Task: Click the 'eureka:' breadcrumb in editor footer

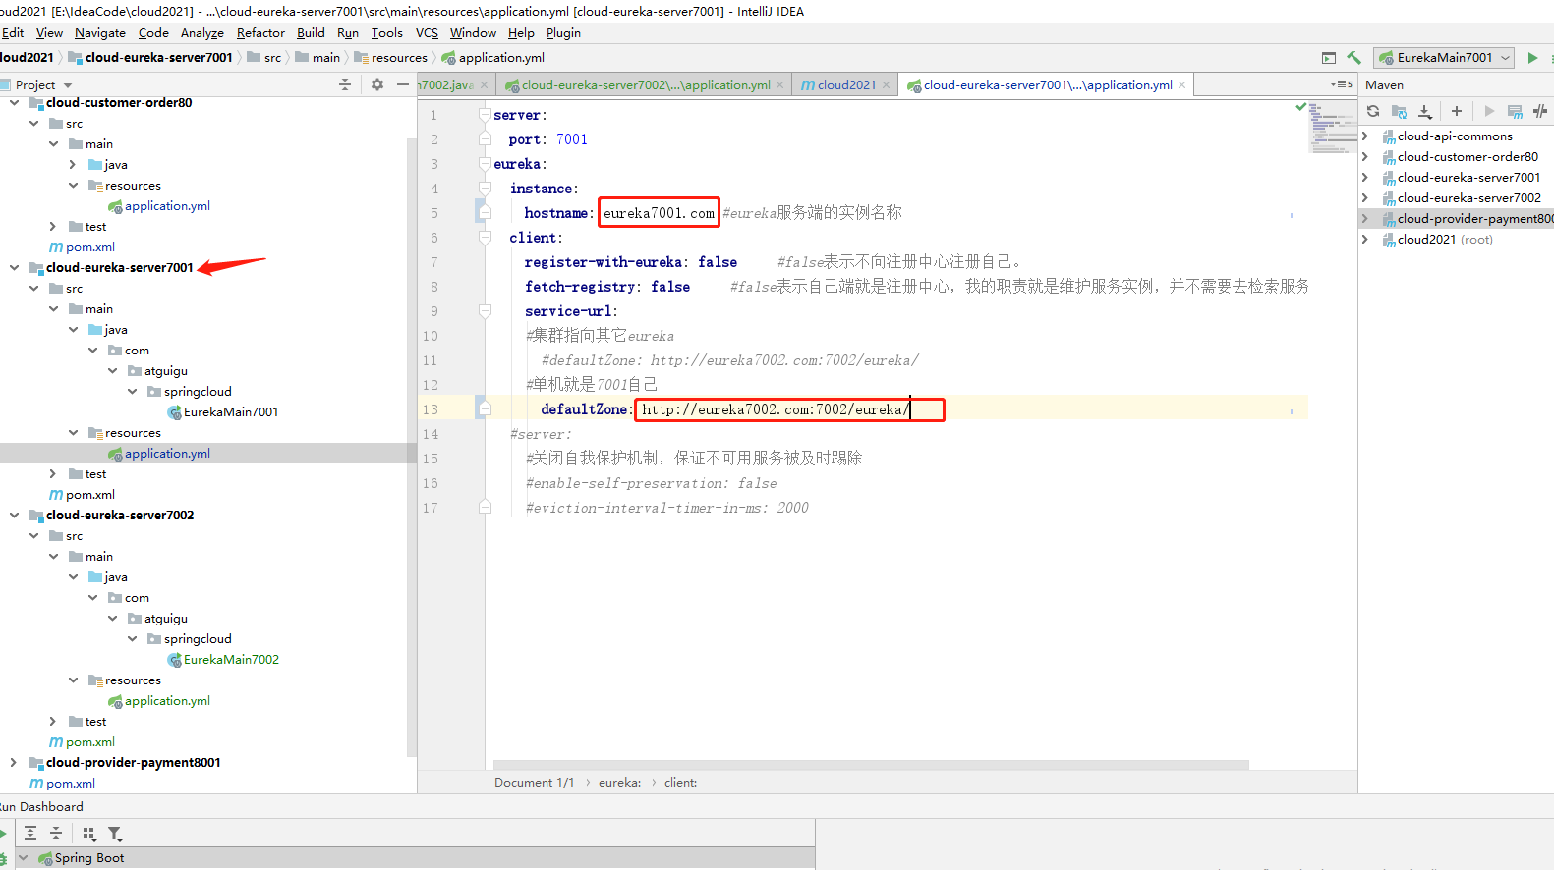Action: pos(619,783)
